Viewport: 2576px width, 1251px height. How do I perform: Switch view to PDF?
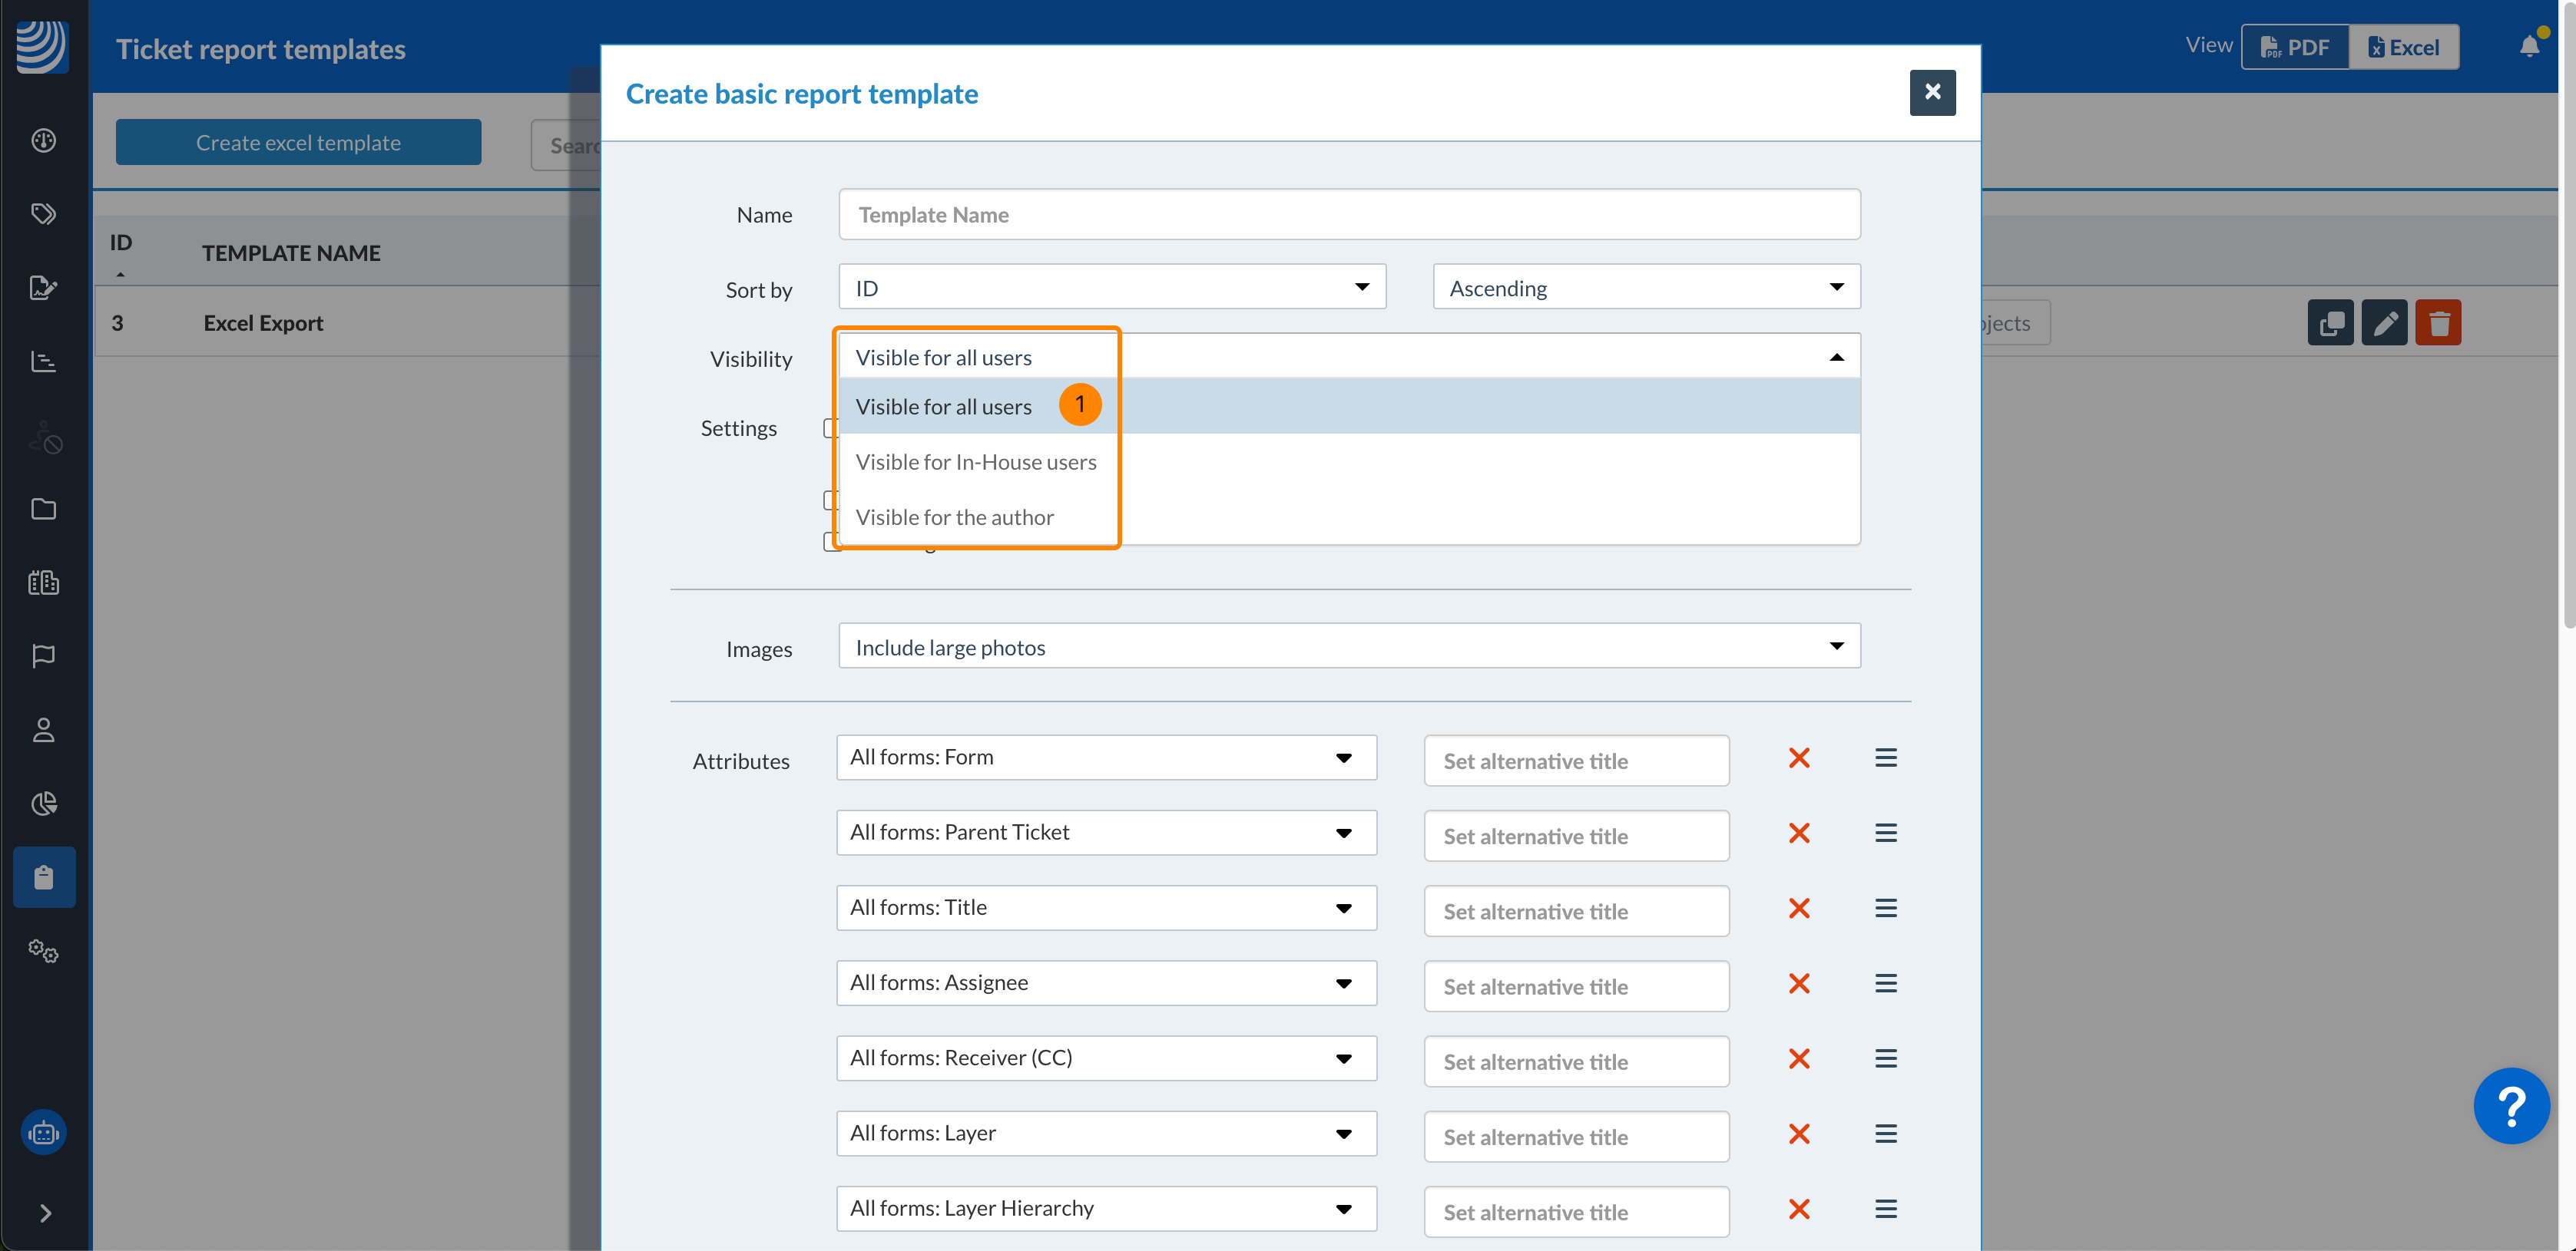(x=2294, y=47)
